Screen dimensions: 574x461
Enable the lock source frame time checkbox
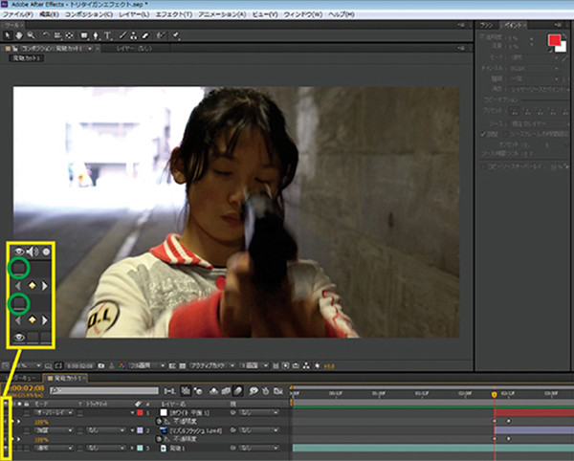506,134
